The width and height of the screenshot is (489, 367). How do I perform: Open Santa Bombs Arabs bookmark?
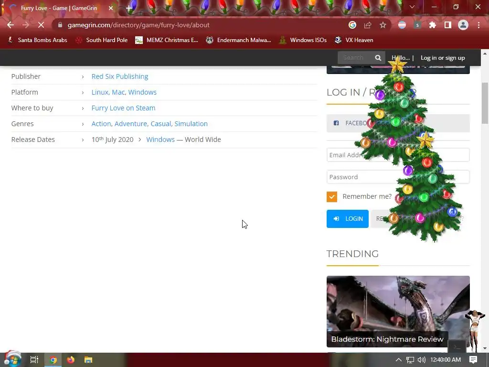[37, 40]
